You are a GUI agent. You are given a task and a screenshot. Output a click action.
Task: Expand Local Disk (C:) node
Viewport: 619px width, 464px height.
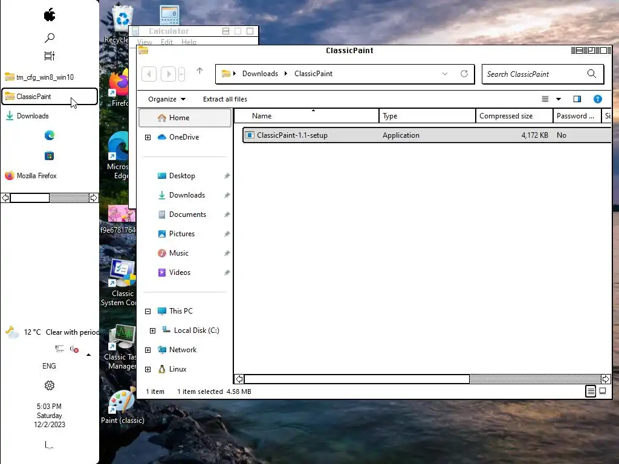(x=153, y=330)
